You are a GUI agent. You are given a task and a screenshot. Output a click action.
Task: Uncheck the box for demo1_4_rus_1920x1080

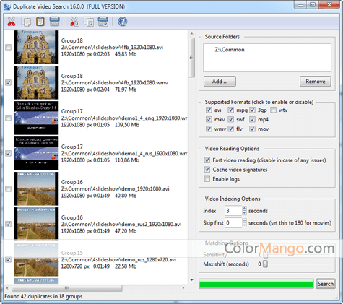tap(9, 153)
